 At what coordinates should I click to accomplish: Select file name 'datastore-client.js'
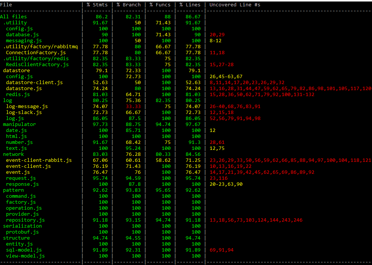pyautogui.click(x=34, y=83)
